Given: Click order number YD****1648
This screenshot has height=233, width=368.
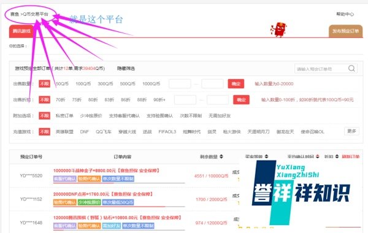Looking at the screenshot, I should click(31, 223).
